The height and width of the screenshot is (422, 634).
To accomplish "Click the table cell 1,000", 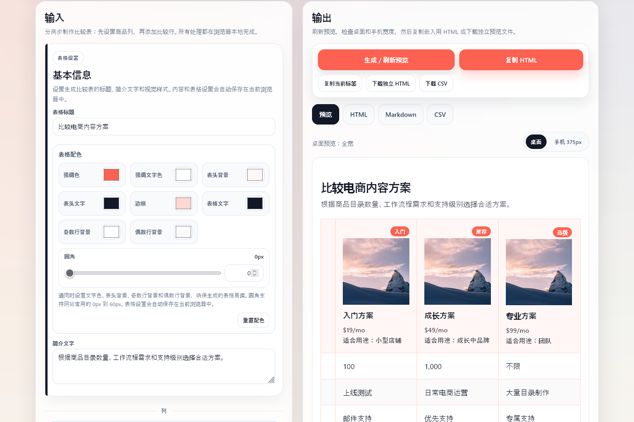I will pyautogui.click(x=457, y=366).
